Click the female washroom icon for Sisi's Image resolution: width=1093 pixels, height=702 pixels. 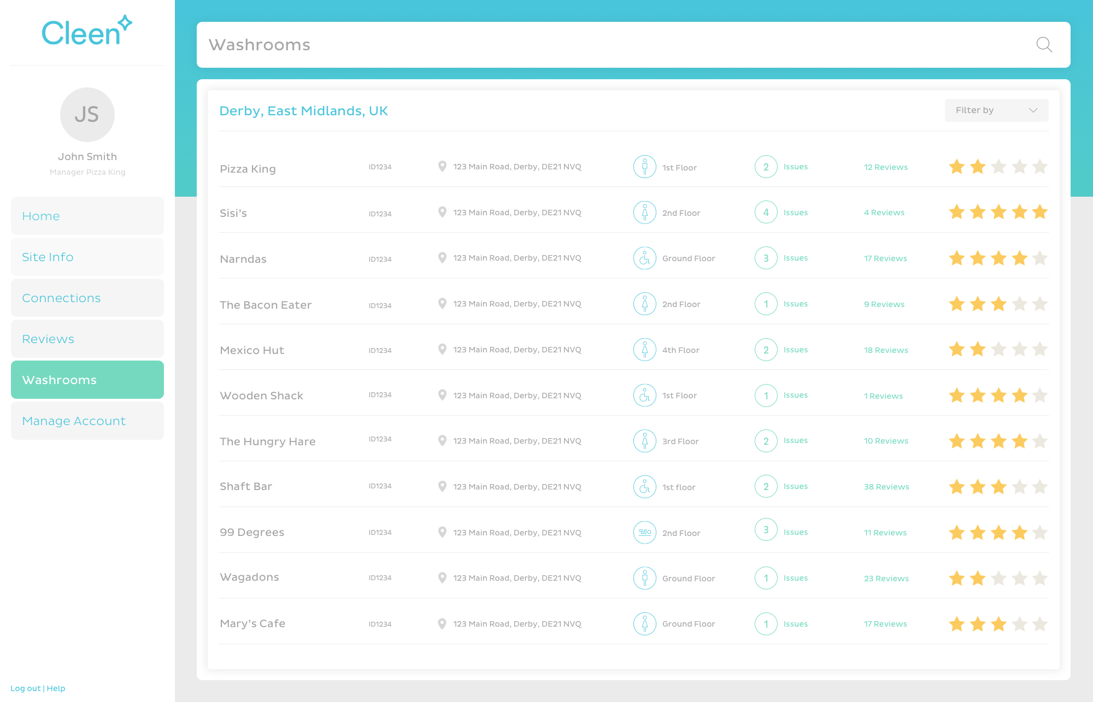[645, 213]
